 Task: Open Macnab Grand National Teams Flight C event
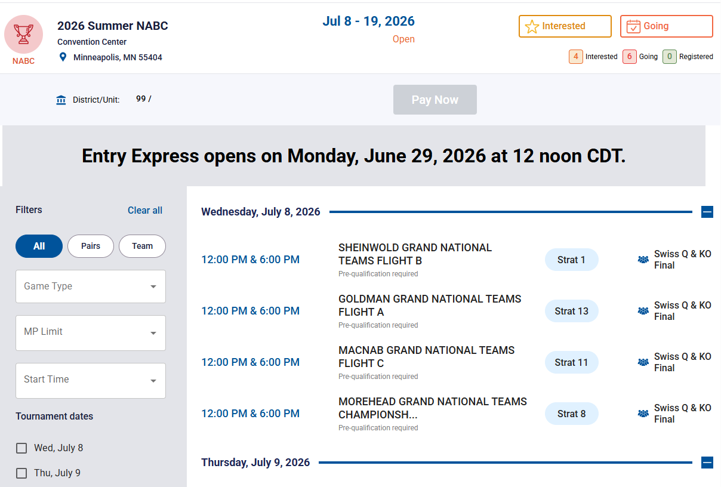(426, 357)
